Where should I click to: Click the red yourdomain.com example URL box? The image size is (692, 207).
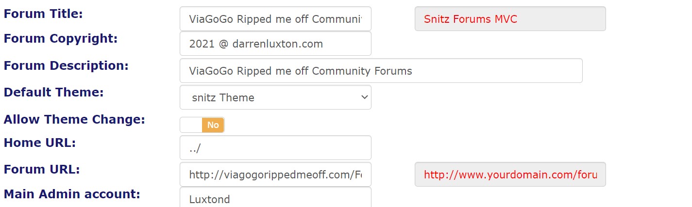point(510,175)
